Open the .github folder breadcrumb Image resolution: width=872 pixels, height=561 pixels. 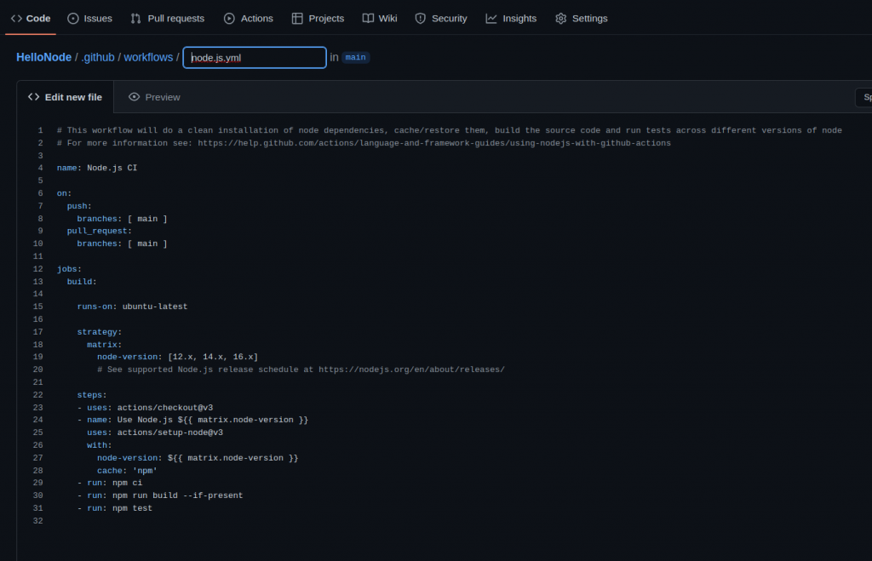click(98, 57)
